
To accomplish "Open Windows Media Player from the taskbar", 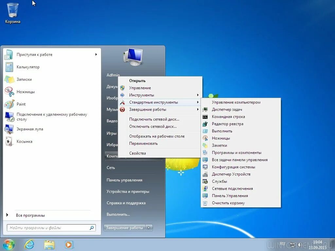I will pyautogui.click(x=69, y=245).
